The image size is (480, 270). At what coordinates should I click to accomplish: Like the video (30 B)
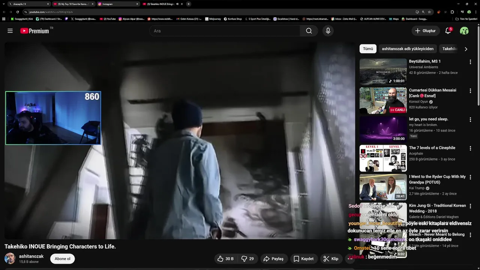click(x=225, y=259)
